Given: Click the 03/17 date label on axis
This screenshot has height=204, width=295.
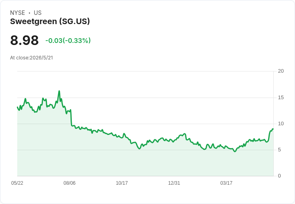Looking at the screenshot, I should pos(226,183).
